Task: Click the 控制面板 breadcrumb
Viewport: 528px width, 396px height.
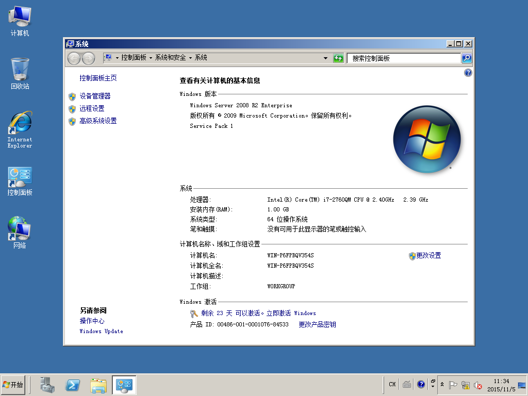Action: click(134, 58)
